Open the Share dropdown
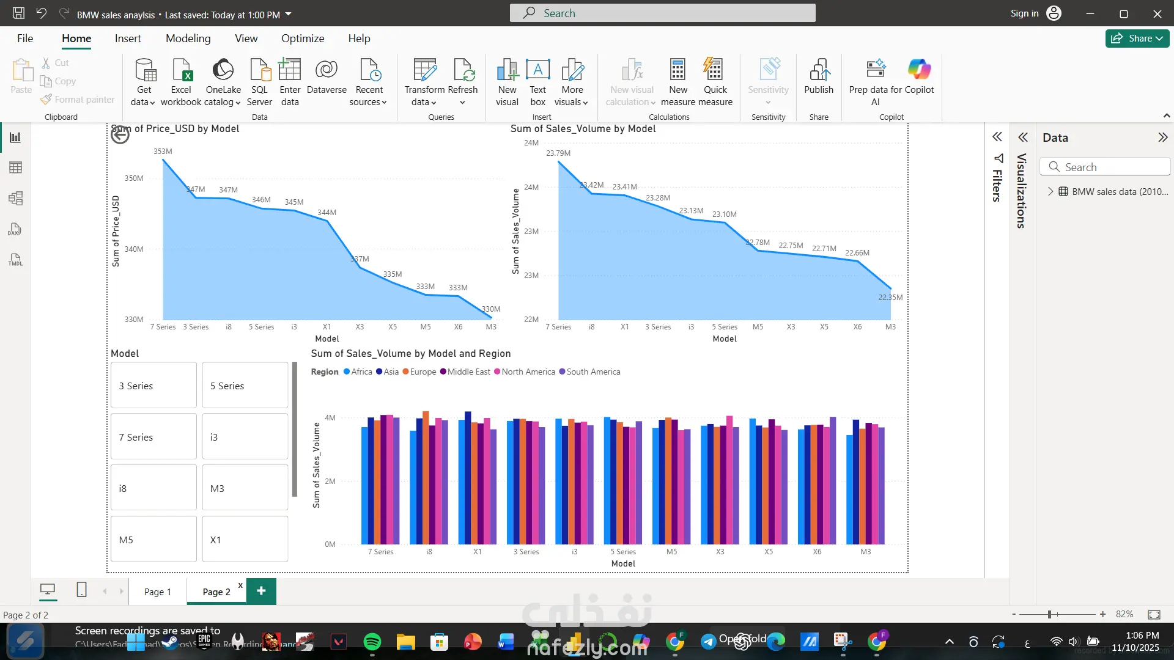This screenshot has height=660, width=1174. click(1137, 38)
